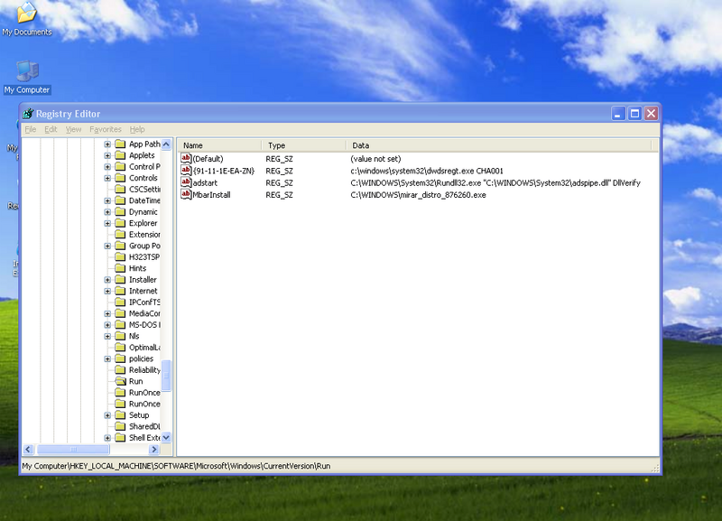Expand the App Path key
This screenshot has height=521, width=722.
tap(107, 144)
